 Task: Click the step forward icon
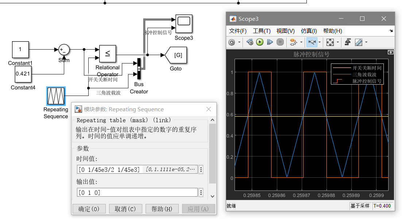click(270, 42)
